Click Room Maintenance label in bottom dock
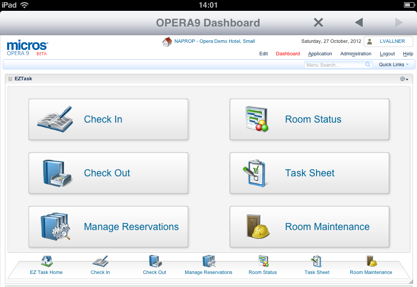417x287 pixels. coord(371,272)
